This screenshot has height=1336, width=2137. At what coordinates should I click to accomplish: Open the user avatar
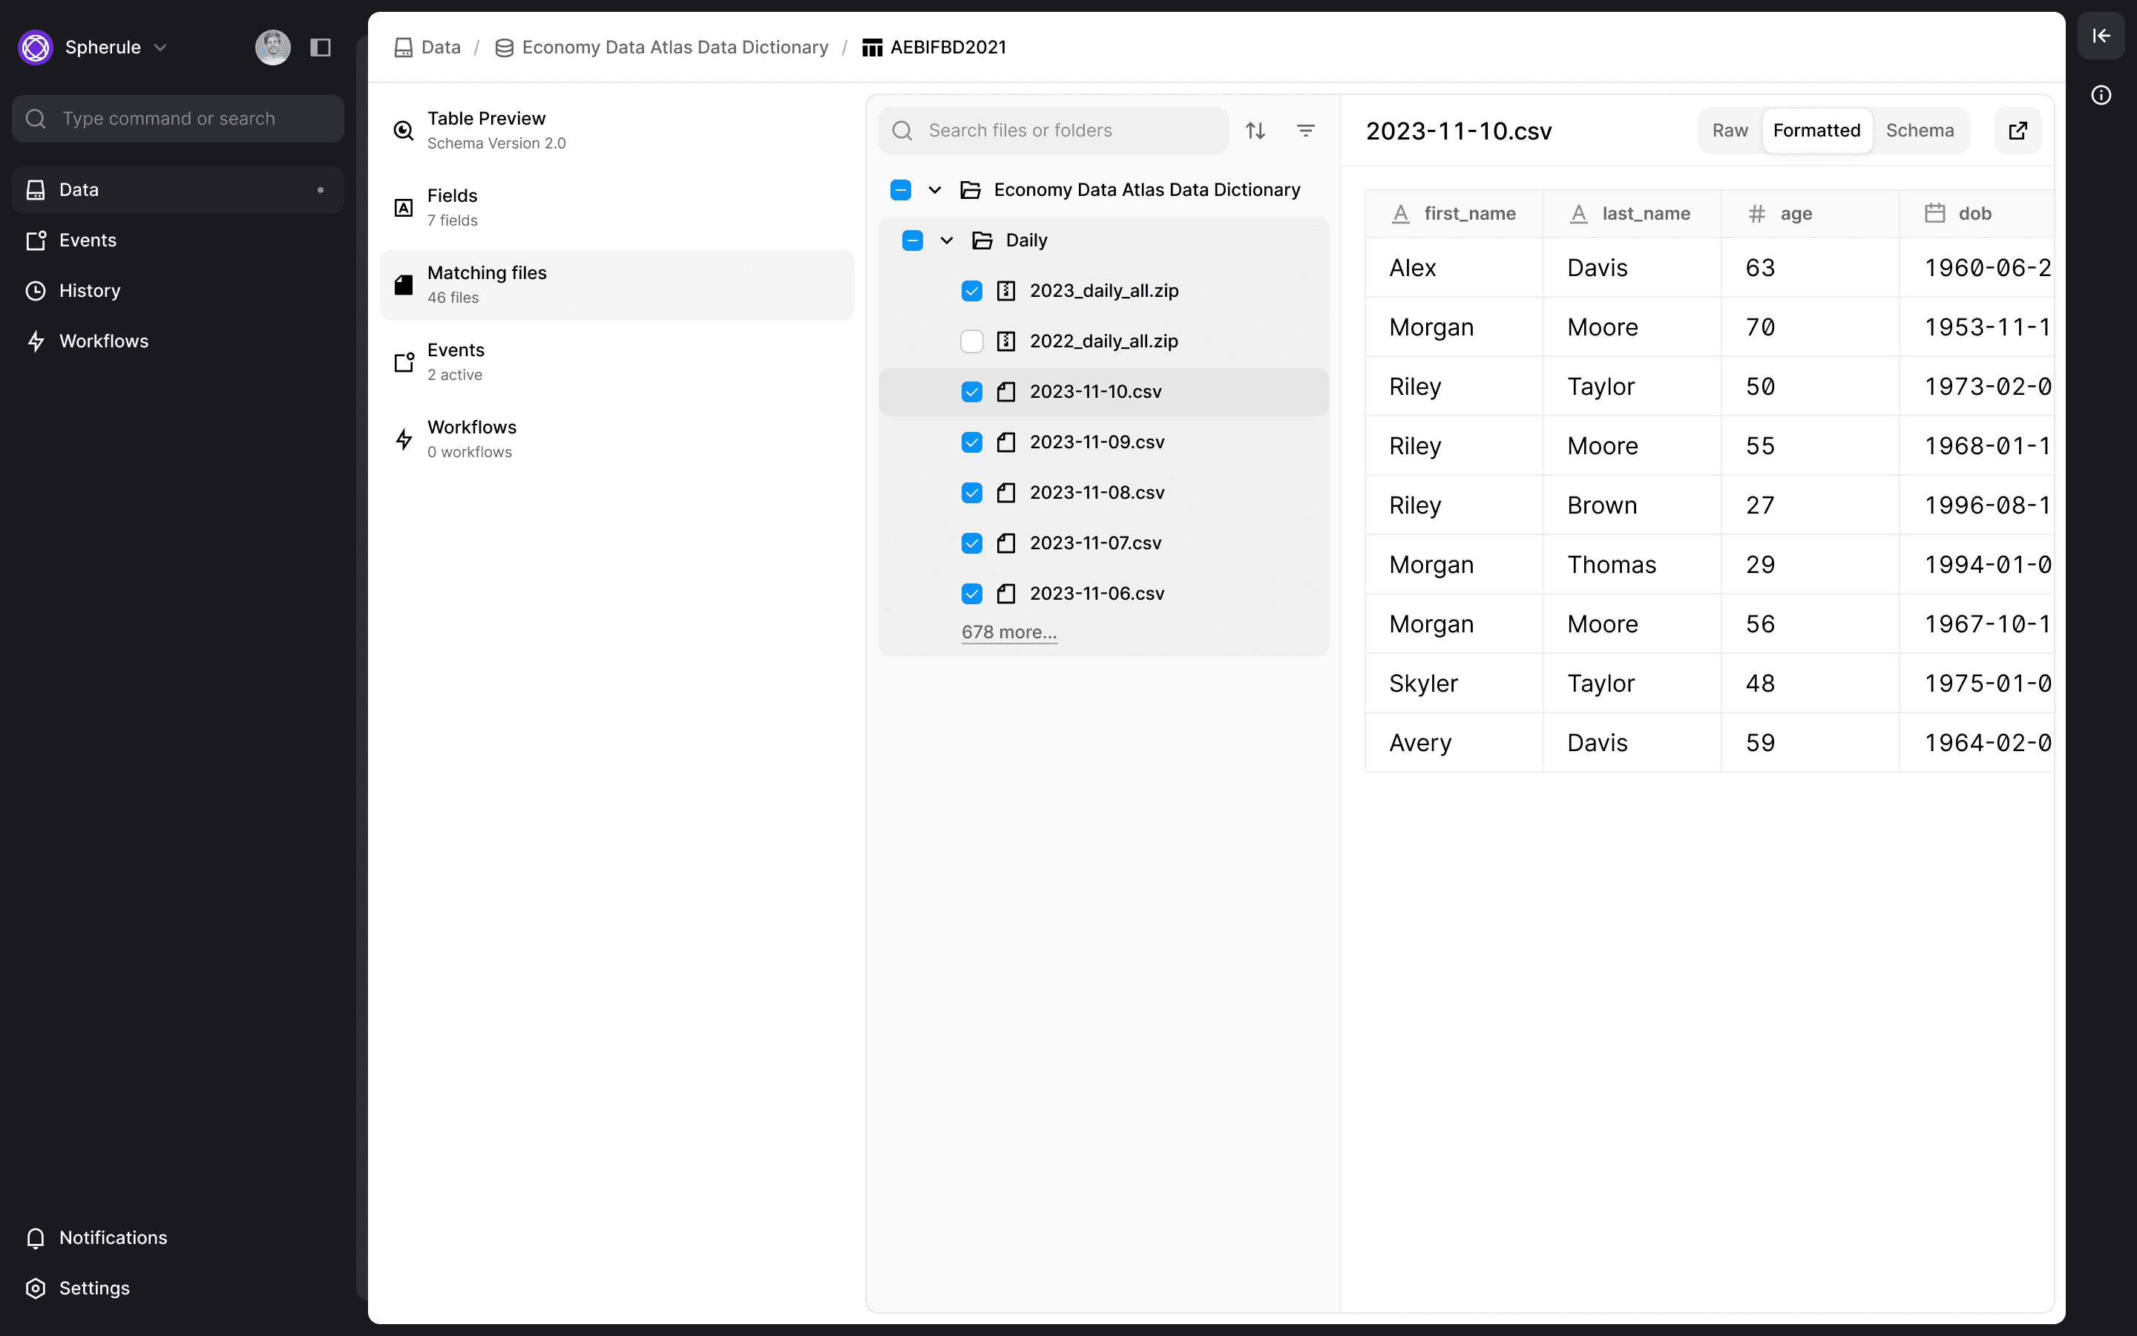coord(273,48)
